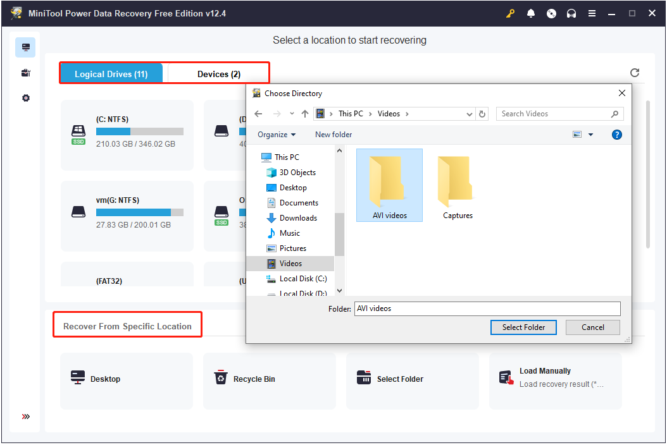Select Videos in navigation tree
Viewport: 667px width, 445px height.
point(290,264)
